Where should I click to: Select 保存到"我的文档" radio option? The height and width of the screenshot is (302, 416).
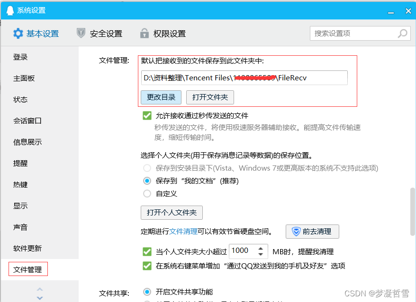point(147,181)
